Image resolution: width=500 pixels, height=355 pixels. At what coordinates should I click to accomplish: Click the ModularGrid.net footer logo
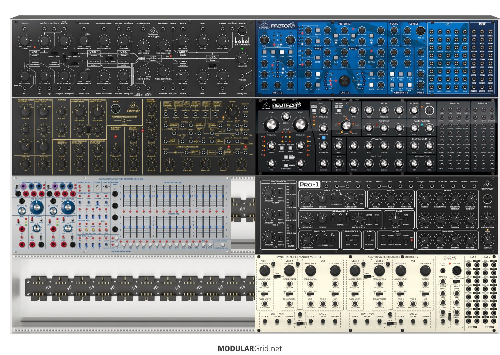pos(250,348)
